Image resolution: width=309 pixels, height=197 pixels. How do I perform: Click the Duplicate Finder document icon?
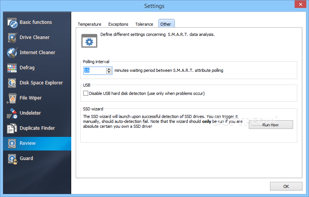coord(12,129)
